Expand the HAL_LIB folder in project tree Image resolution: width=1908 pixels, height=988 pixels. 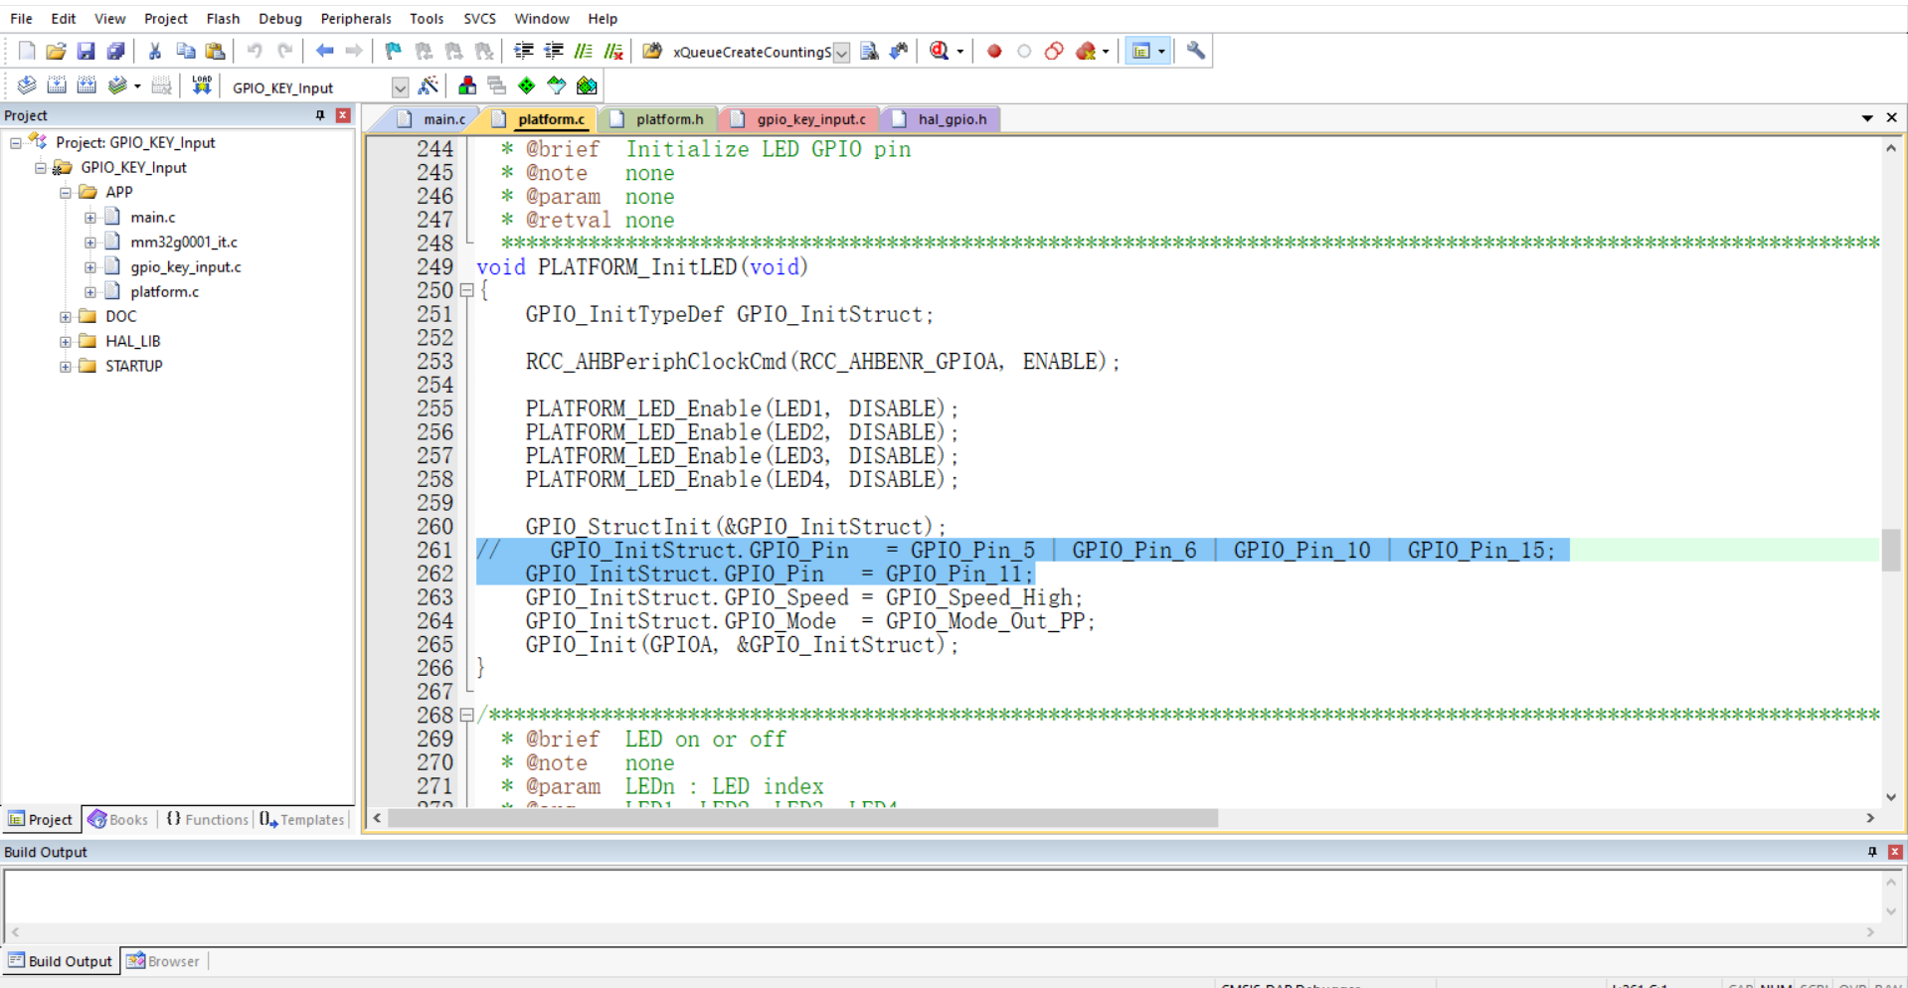point(66,341)
